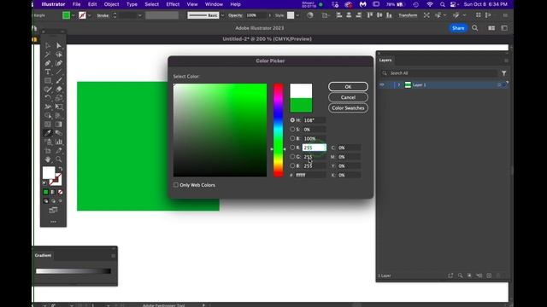
Task: Open the Edit Toolbar three-dots button
Action: 53,222
